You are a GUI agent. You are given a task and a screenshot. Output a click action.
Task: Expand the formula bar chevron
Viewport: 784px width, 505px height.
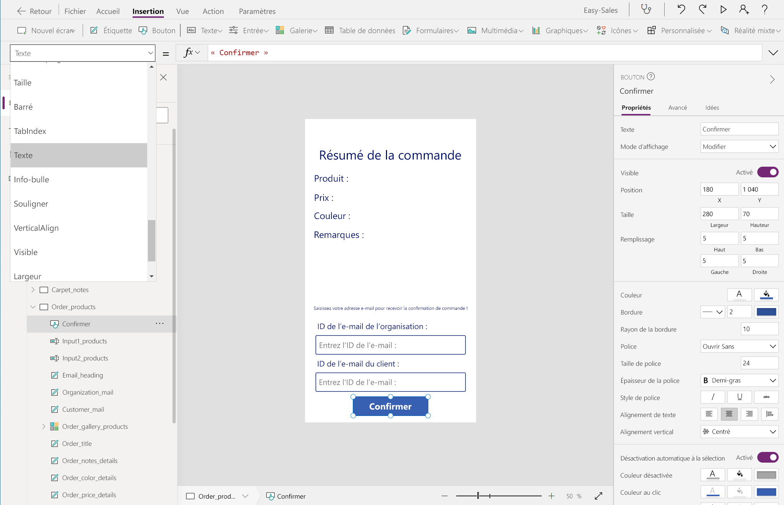pos(773,53)
